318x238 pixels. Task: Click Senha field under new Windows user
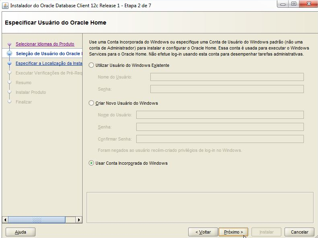tap(220, 127)
